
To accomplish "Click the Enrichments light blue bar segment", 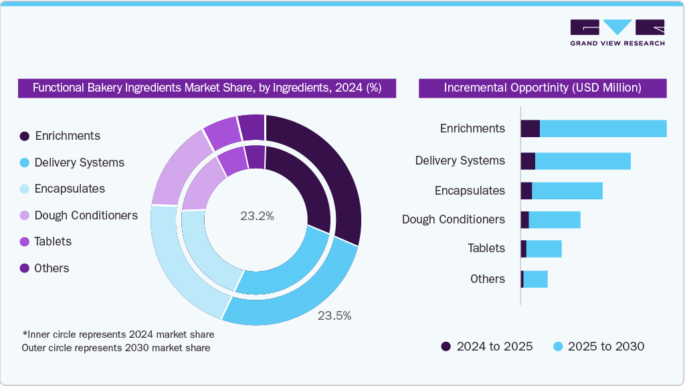I will [x=603, y=128].
